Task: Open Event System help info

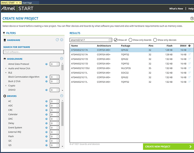Action: pos(46,128)
